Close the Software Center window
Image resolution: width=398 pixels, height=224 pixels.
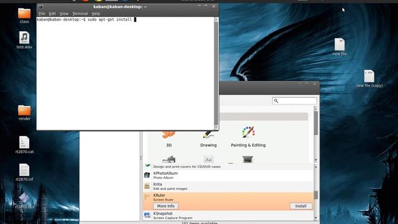[x=315, y=84]
